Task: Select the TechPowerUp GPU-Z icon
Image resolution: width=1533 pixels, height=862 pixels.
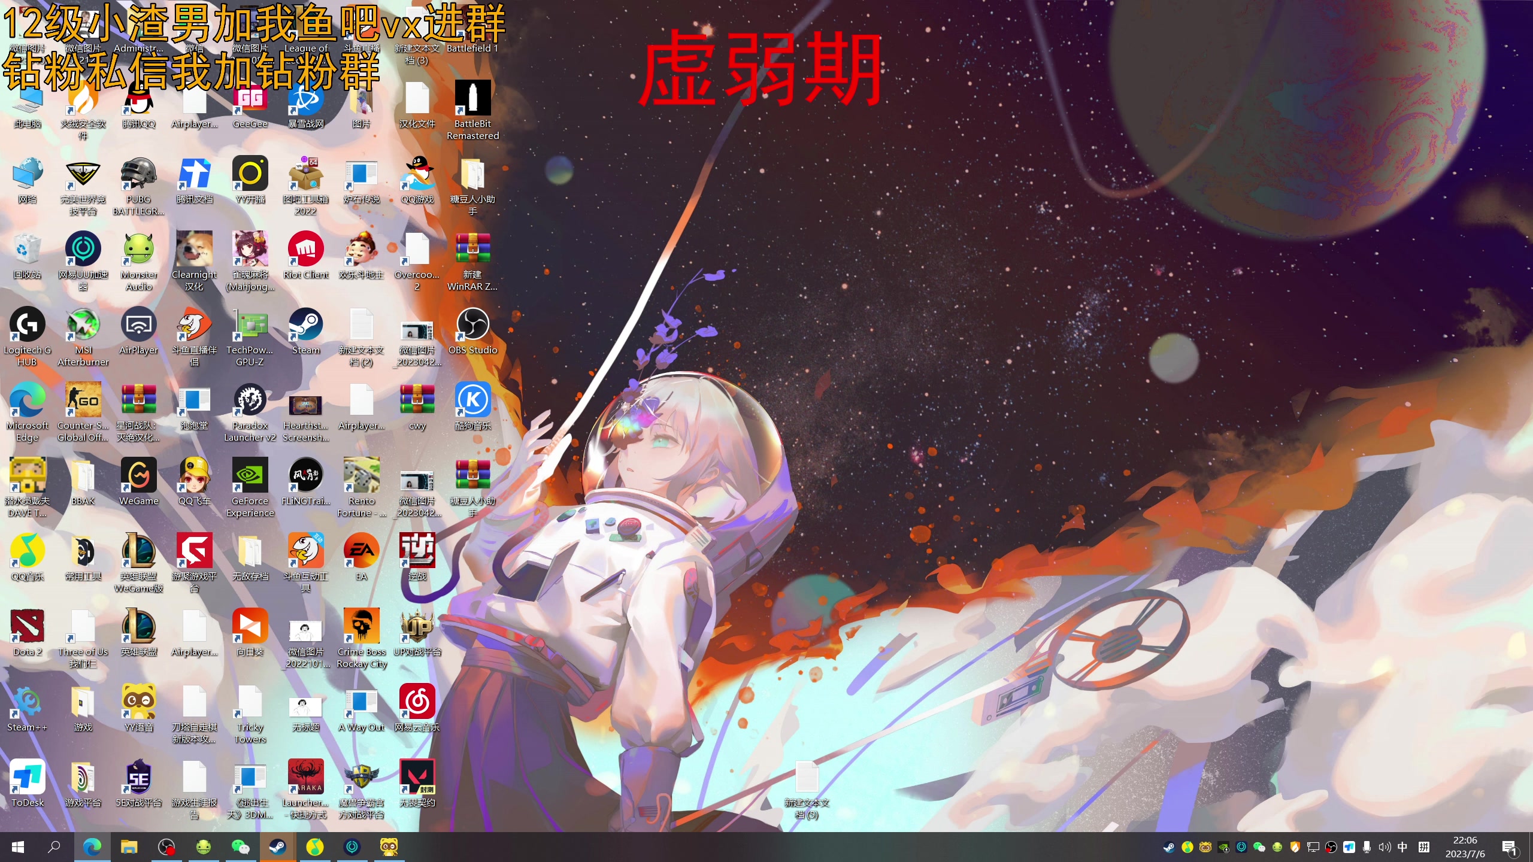Action: point(250,337)
